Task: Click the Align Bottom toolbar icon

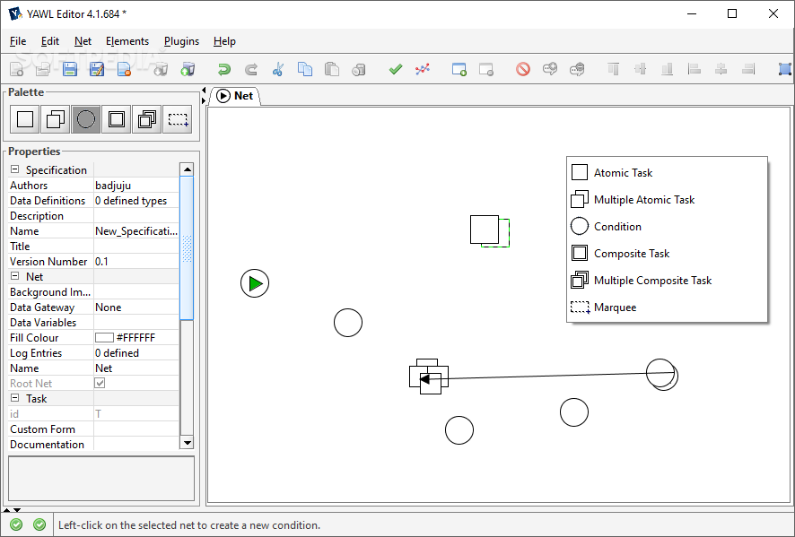Action: point(668,69)
